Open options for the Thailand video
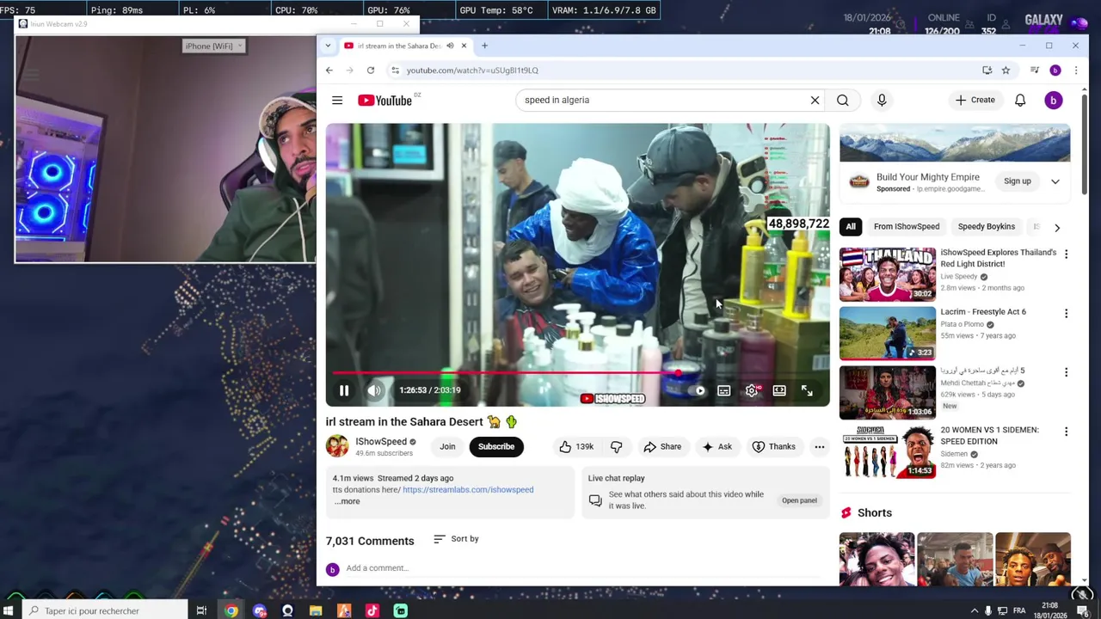1101x619 pixels. click(x=1066, y=254)
